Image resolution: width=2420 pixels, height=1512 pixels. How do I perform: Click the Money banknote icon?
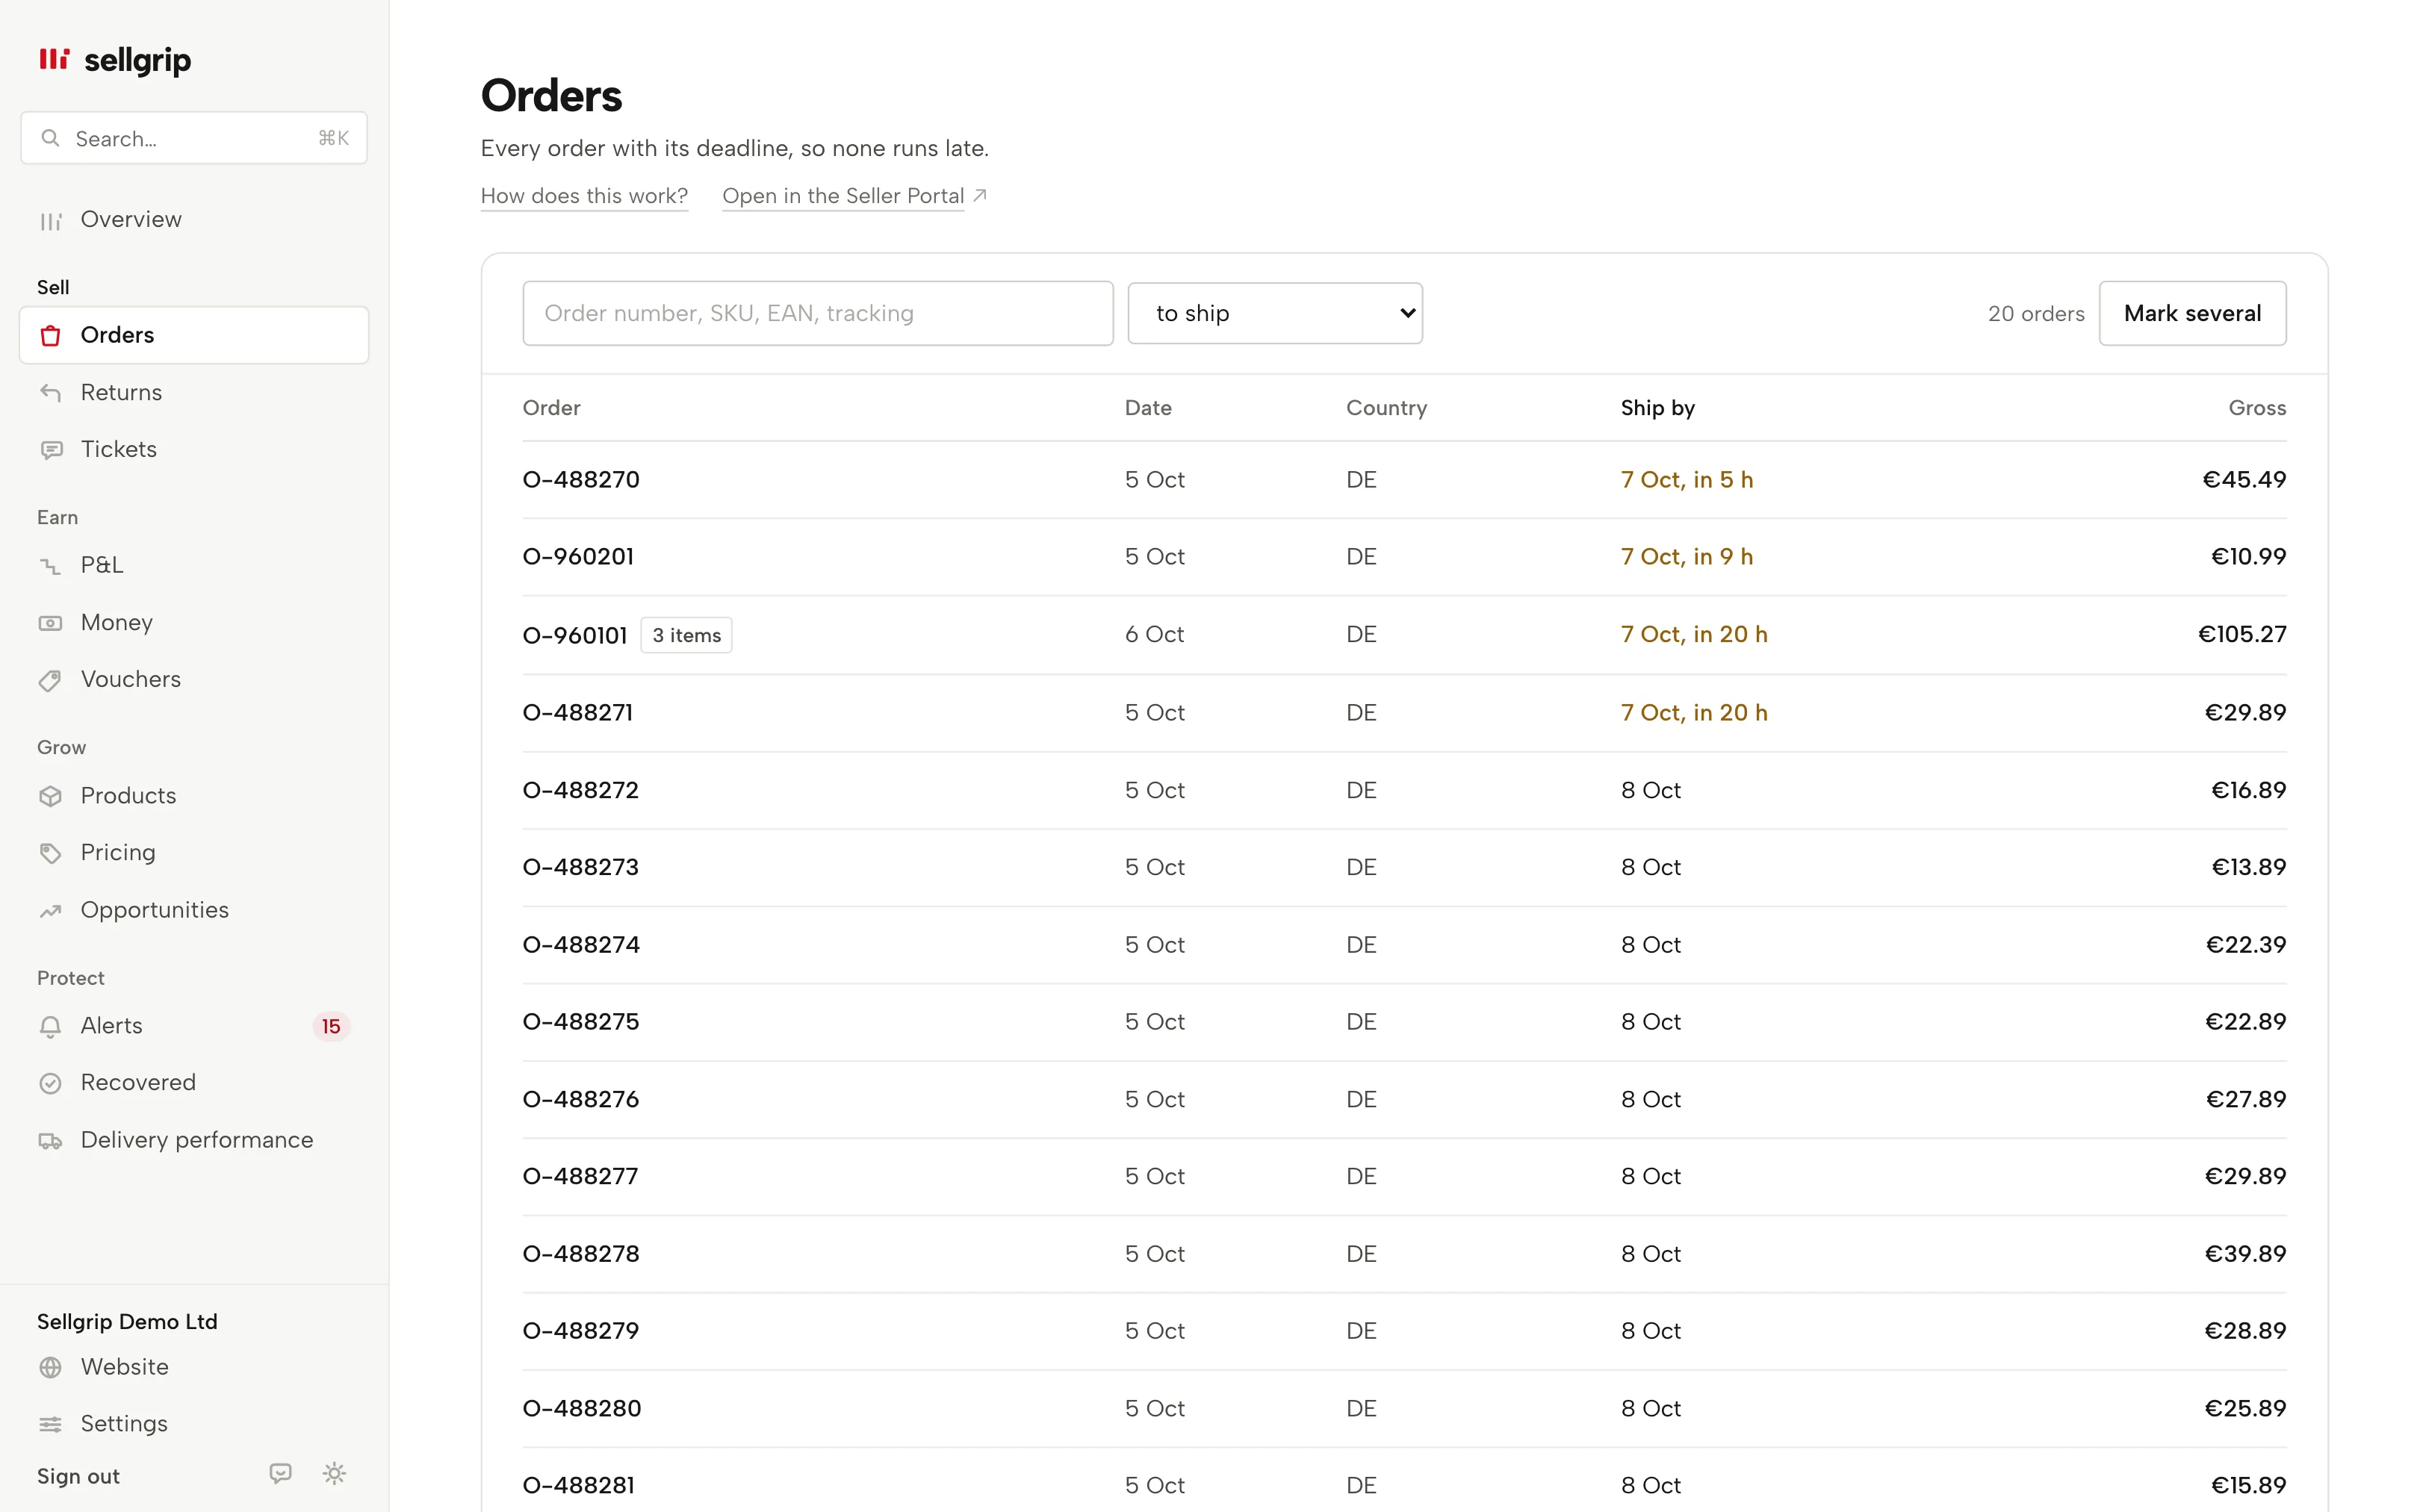tap(50, 623)
